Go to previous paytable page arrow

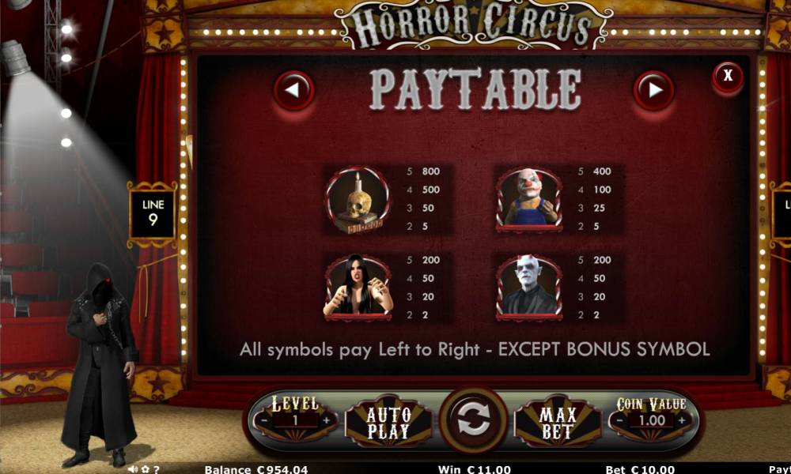pos(293,91)
